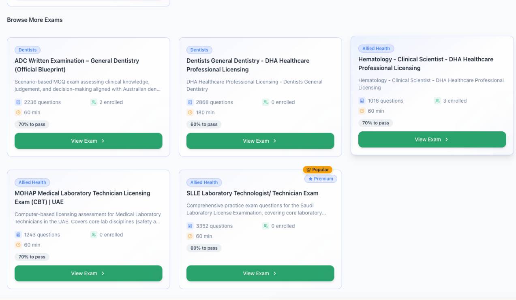Click the 3352 questions text
516x300 pixels.
coord(214,226)
